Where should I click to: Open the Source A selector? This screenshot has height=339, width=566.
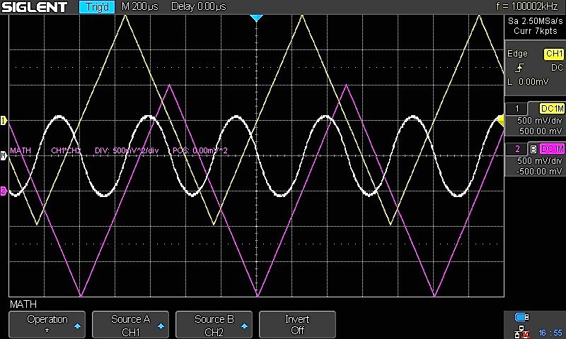pyautogui.click(x=131, y=325)
